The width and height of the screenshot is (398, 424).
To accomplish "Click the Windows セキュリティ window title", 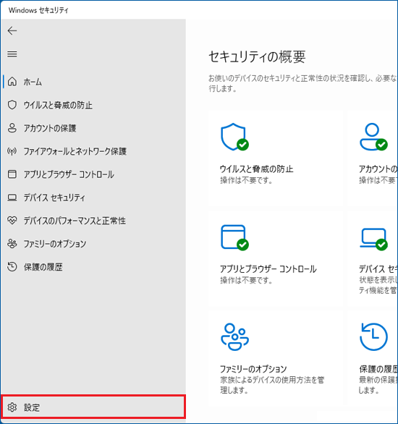I will (x=38, y=10).
